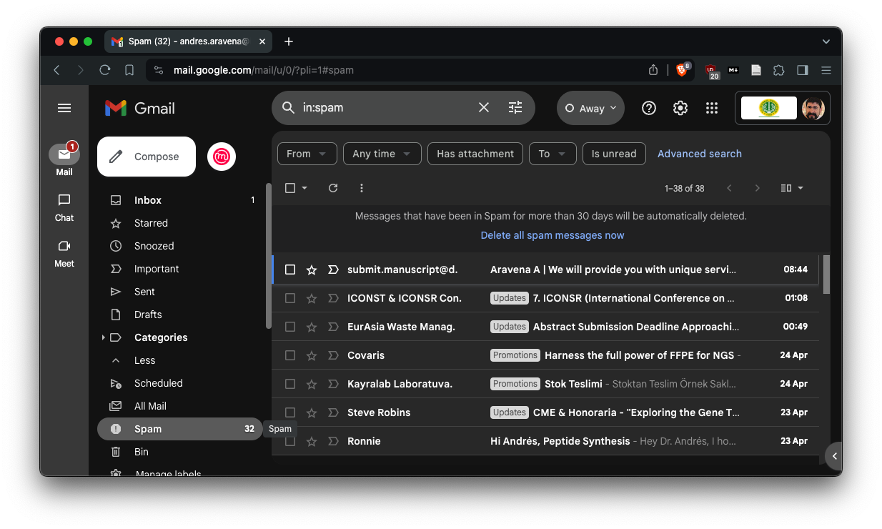Open Gmail settings gear icon
Screen dimensions: 882x529
point(680,108)
